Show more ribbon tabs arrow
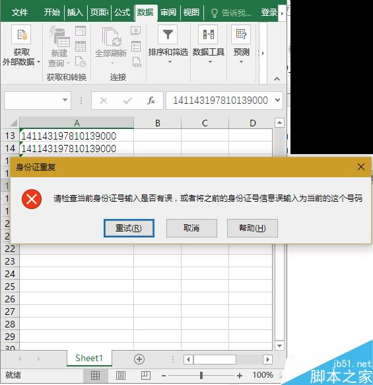 (282, 13)
